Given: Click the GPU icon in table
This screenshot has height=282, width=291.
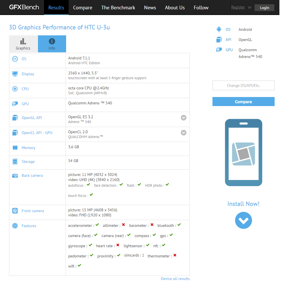Looking at the screenshot, I should (15, 104).
